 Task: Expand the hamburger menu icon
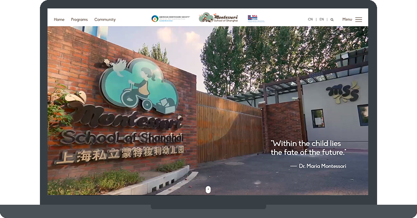coord(358,19)
